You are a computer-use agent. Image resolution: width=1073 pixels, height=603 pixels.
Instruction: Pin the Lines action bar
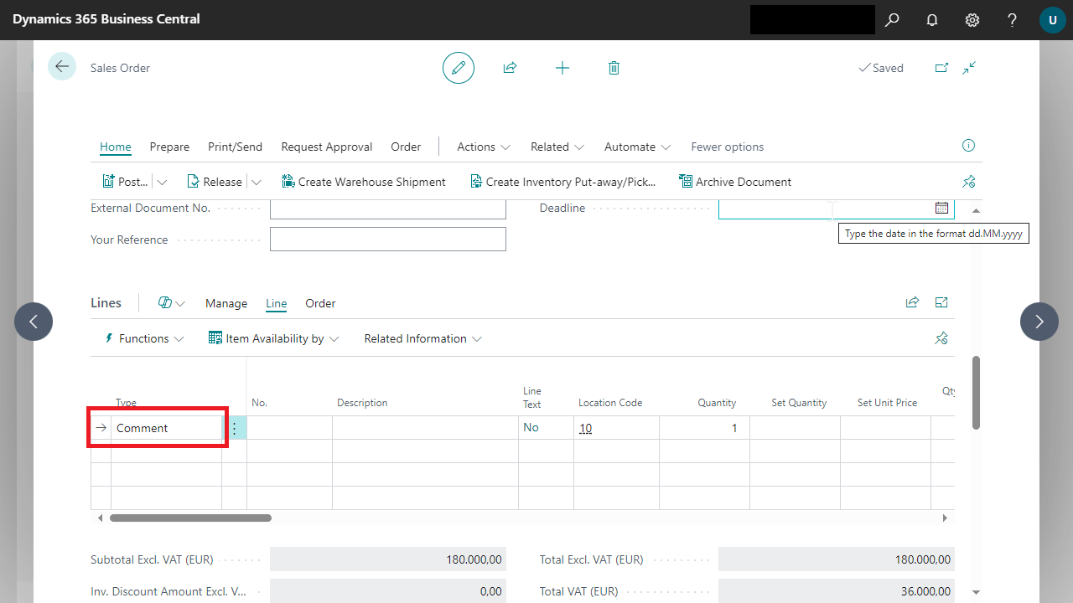coord(941,338)
